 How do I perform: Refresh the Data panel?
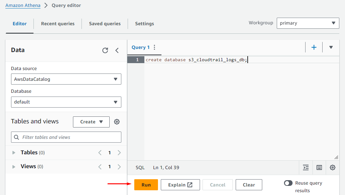pyautogui.click(x=105, y=50)
